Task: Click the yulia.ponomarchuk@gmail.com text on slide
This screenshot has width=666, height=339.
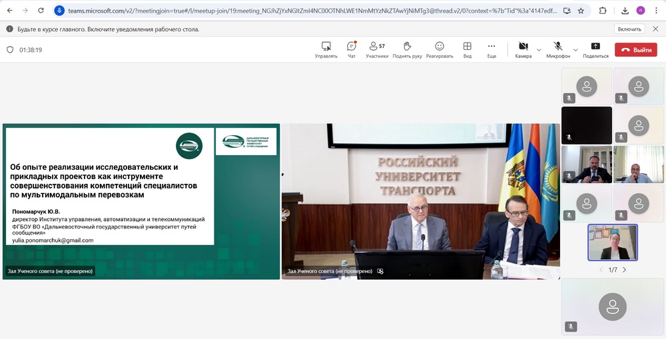Action: pos(53,240)
